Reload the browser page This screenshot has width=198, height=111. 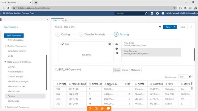(8, 8)
